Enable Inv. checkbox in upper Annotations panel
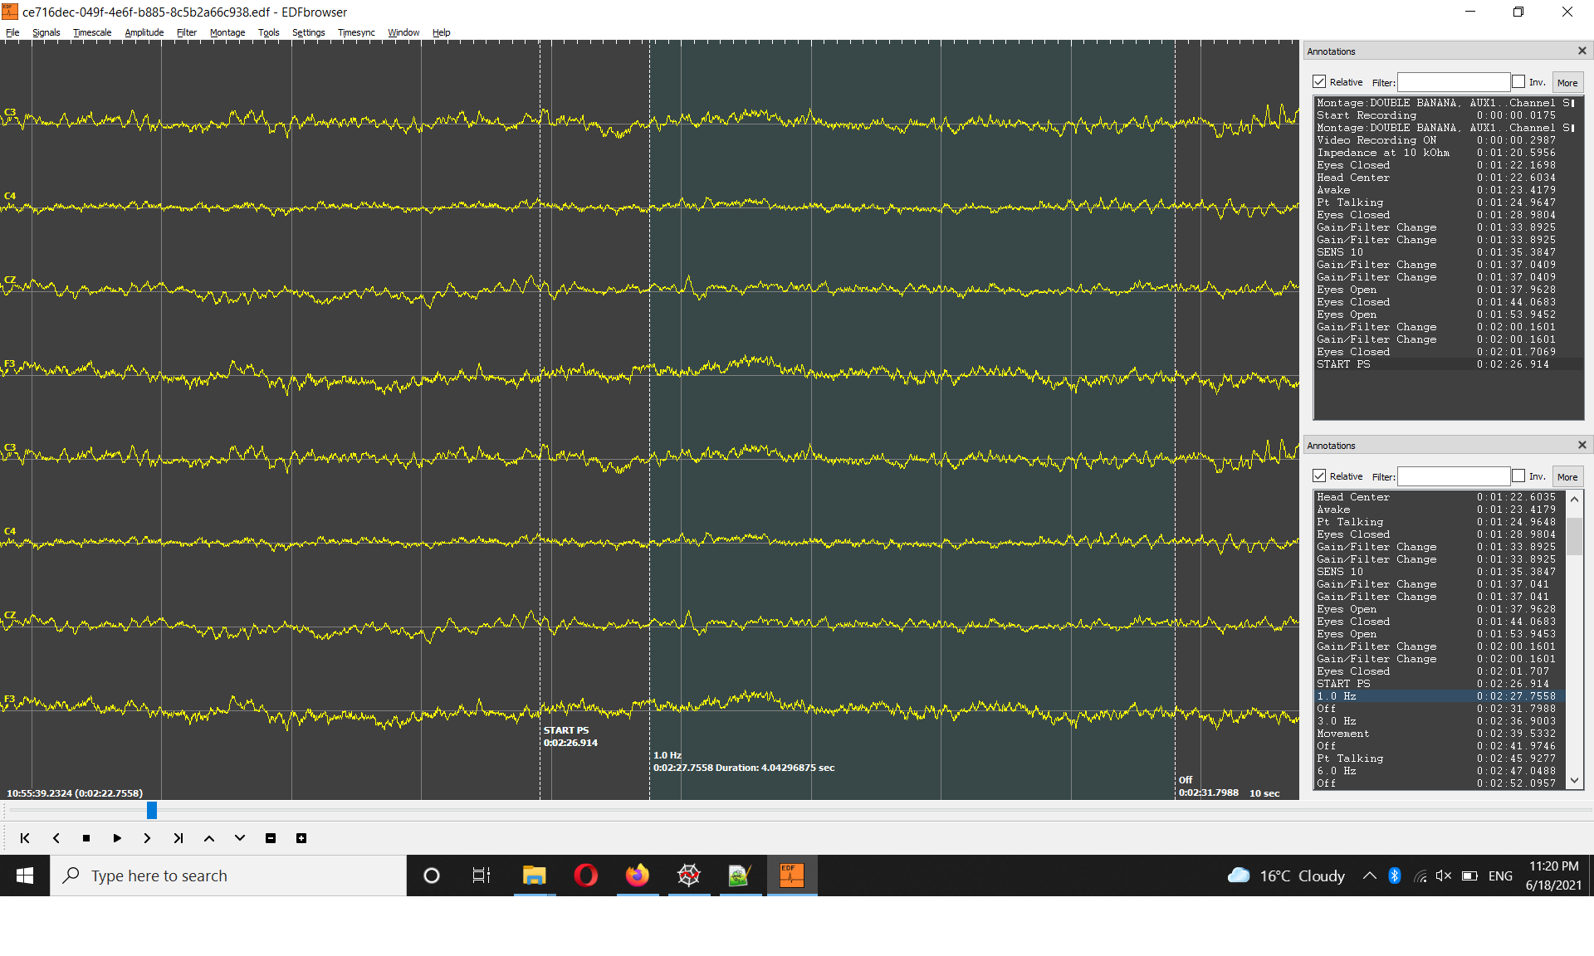Viewport: 1594px width, 956px height. tap(1518, 82)
